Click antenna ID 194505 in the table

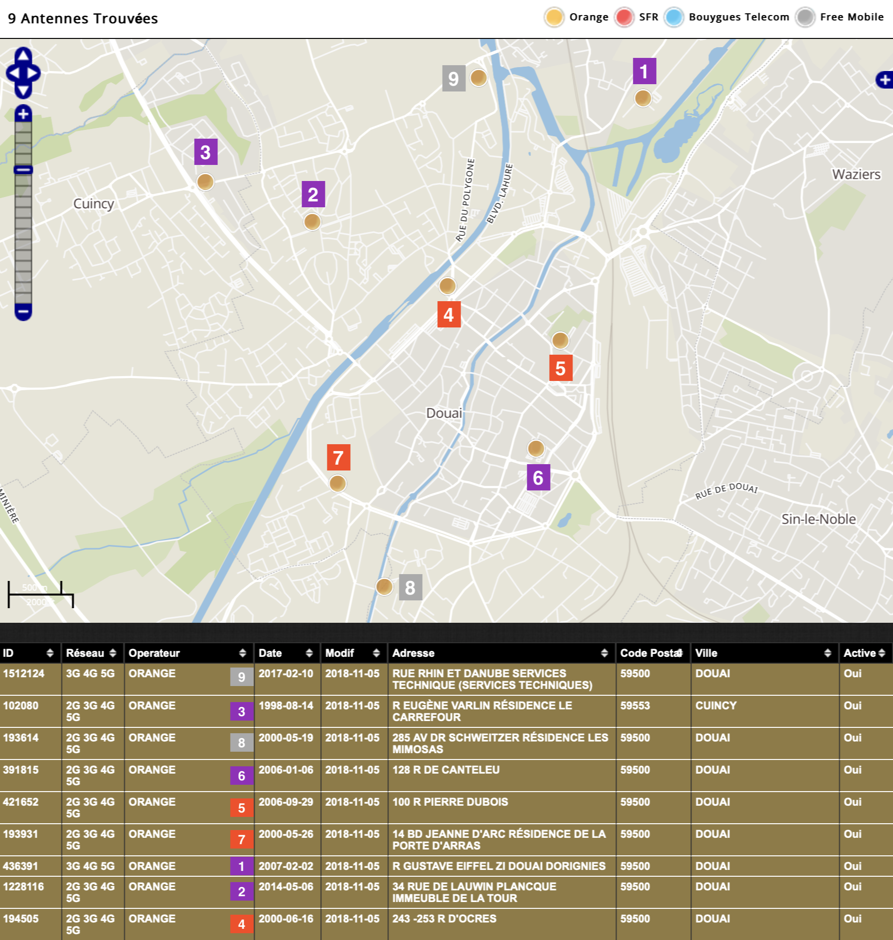pyautogui.click(x=20, y=919)
